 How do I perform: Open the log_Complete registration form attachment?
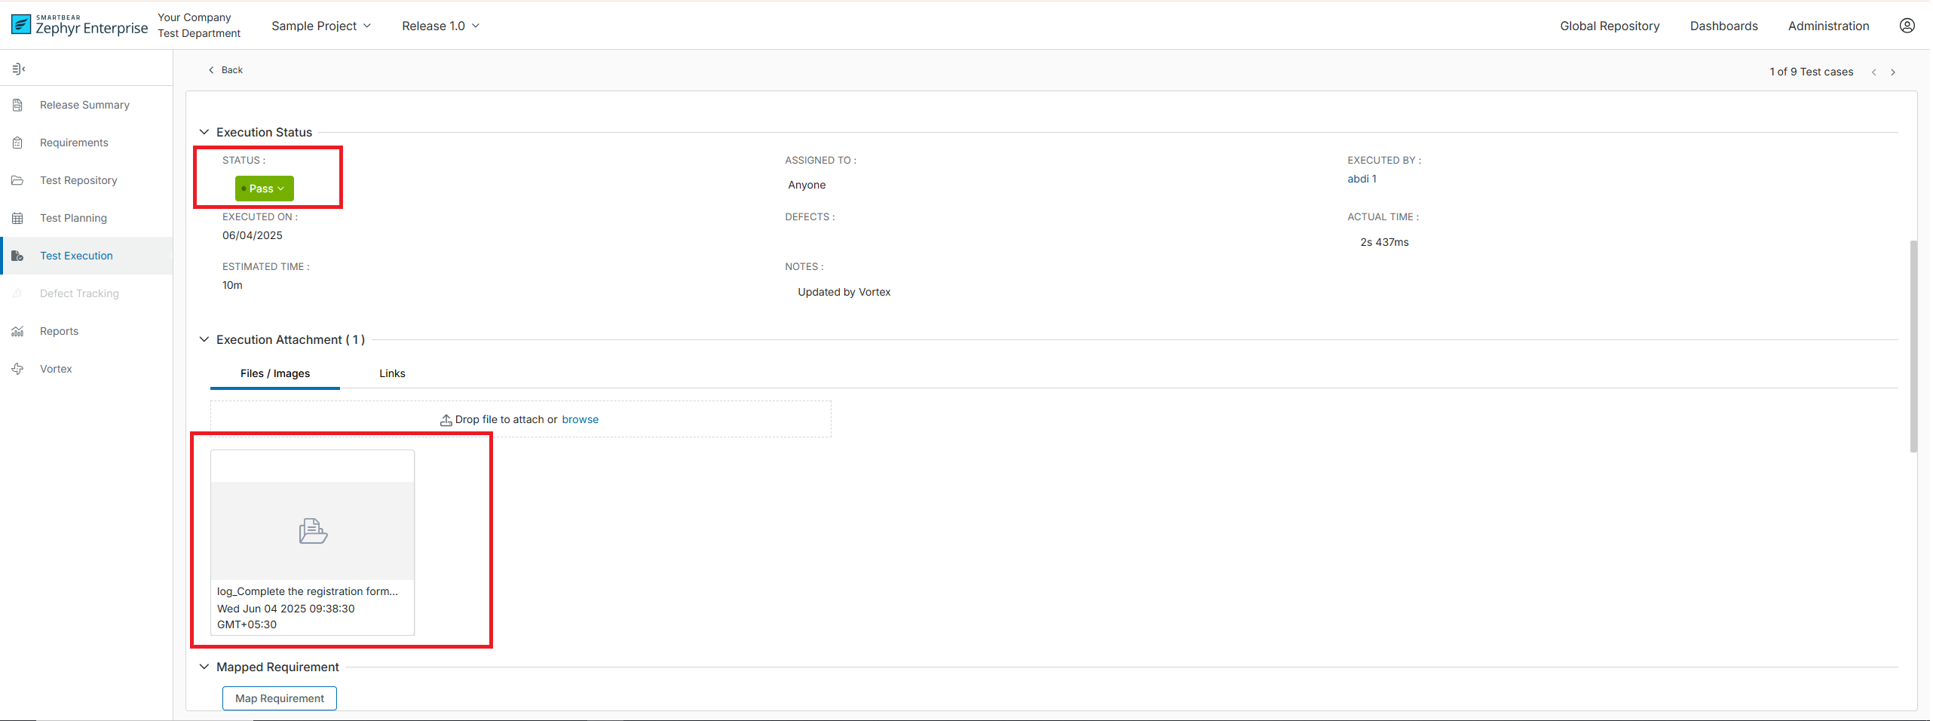point(311,531)
